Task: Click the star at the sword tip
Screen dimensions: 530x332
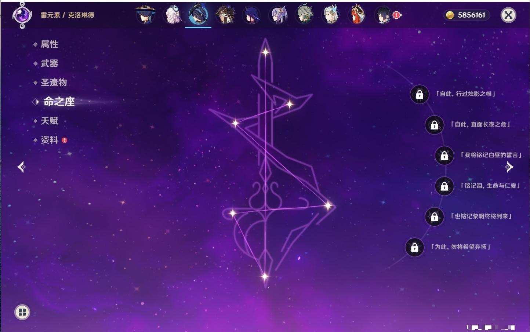Action: coord(265,52)
